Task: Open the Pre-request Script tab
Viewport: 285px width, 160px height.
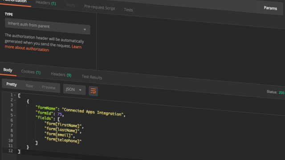Action: [x=99, y=8]
